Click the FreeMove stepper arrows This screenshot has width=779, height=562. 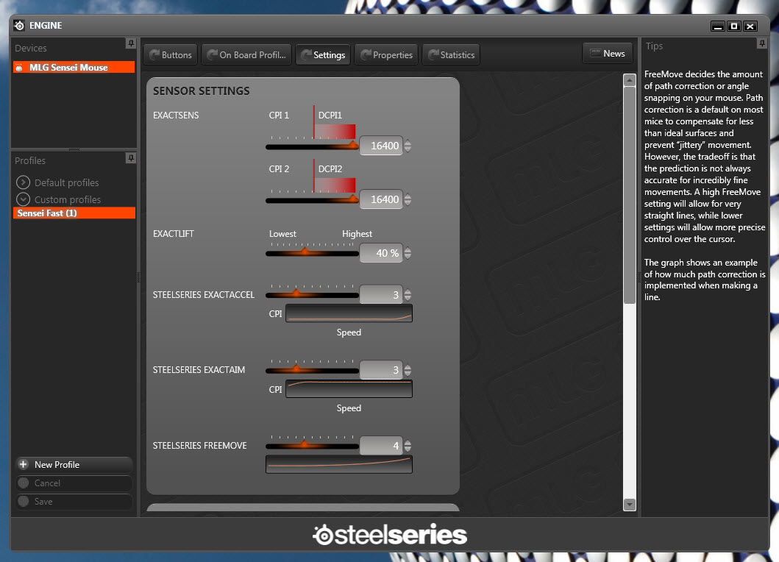[x=408, y=446]
